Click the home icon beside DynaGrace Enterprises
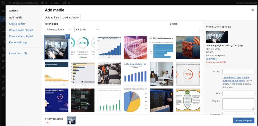258x126 pixels. pos(10,3)
